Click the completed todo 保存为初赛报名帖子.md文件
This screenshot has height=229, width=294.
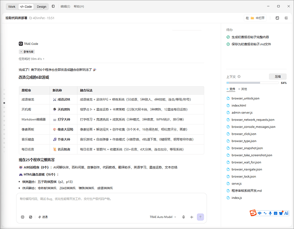click(249, 44)
